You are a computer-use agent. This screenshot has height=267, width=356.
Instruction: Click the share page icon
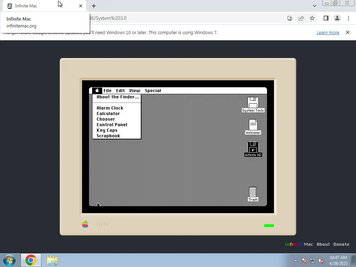pos(301,18)
